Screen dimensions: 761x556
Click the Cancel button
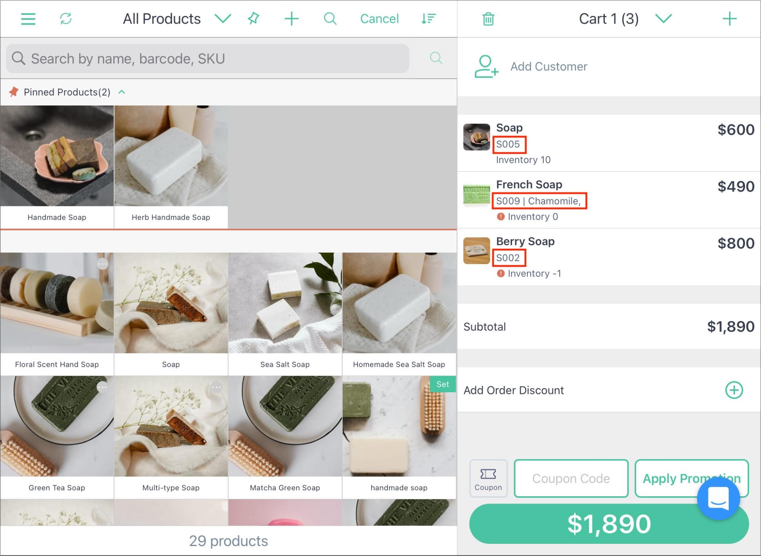[380, 19]
